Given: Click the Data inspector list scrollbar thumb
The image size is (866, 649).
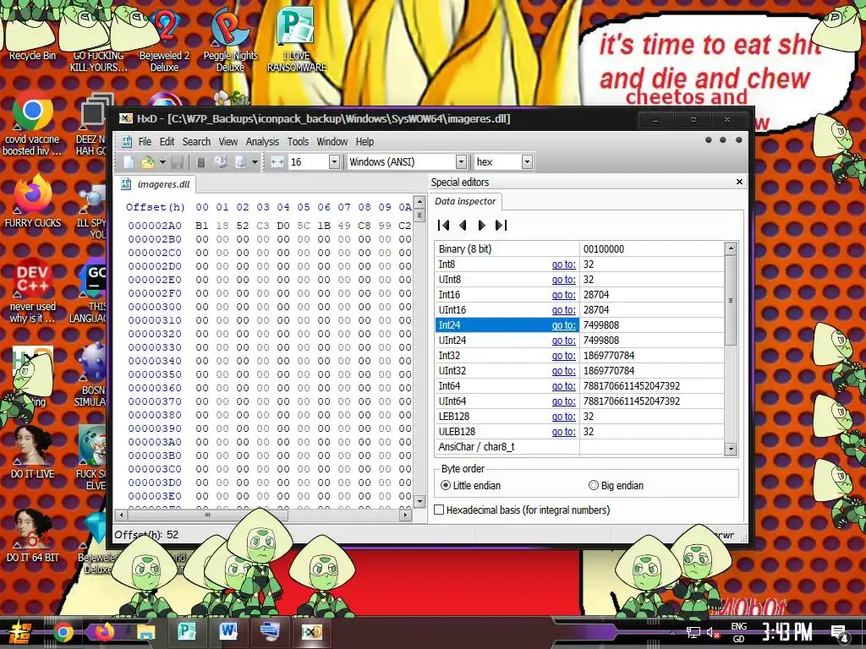Looking at the screenshot, I should pos(731,300).
